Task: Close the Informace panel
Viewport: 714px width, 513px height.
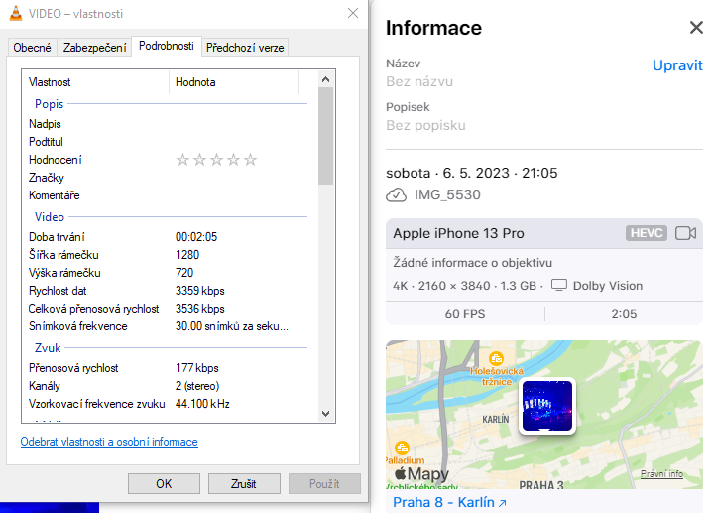Action: coord(696,28)
